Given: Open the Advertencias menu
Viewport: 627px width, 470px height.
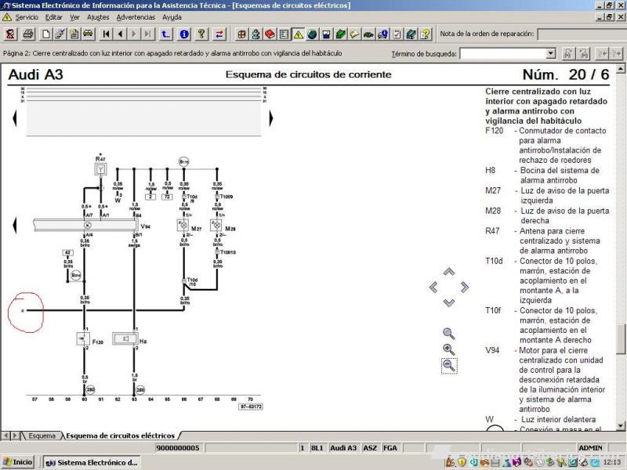Looking at the screenshot, I should (x=136, y=17).
